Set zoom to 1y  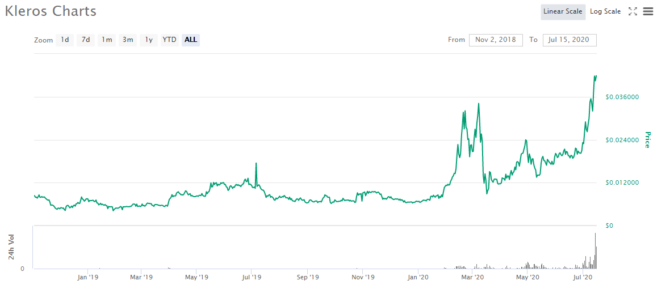pyautogui.click(x=149, y=40)
